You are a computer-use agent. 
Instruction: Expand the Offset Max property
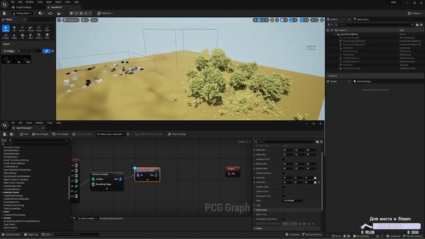[x=254, y=155]
